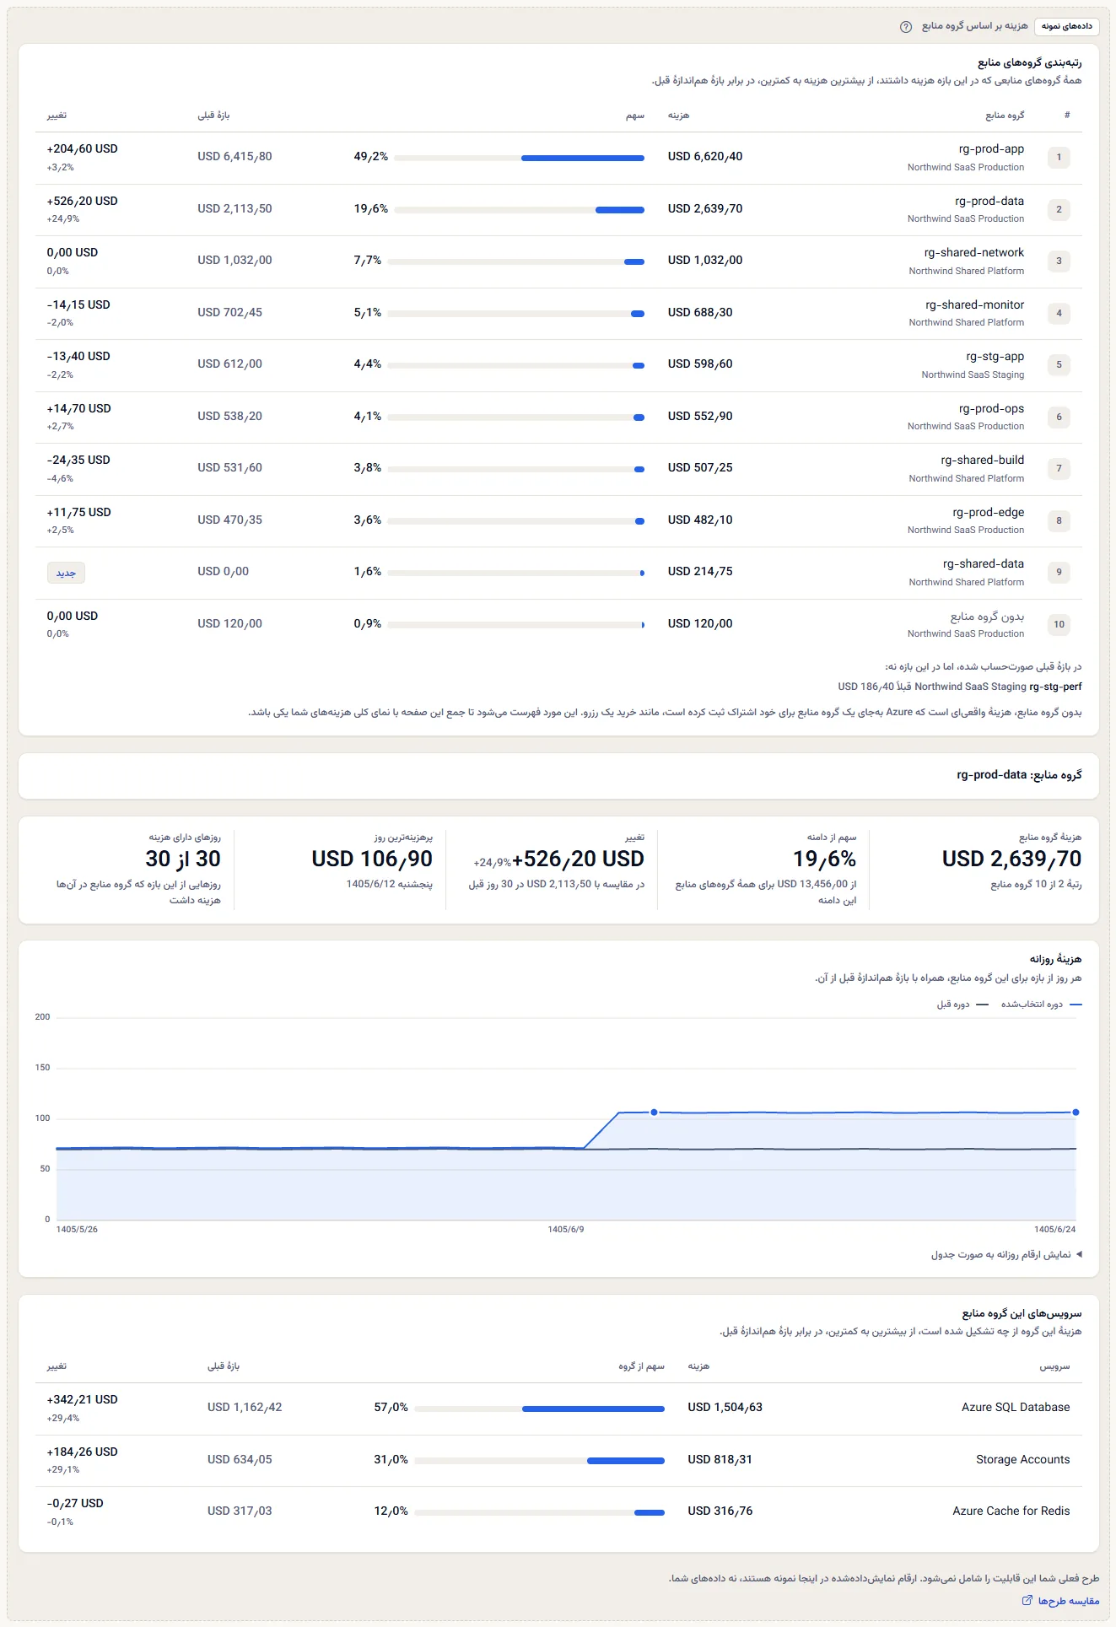Click the گروه منابع column header

[1005, 116]
